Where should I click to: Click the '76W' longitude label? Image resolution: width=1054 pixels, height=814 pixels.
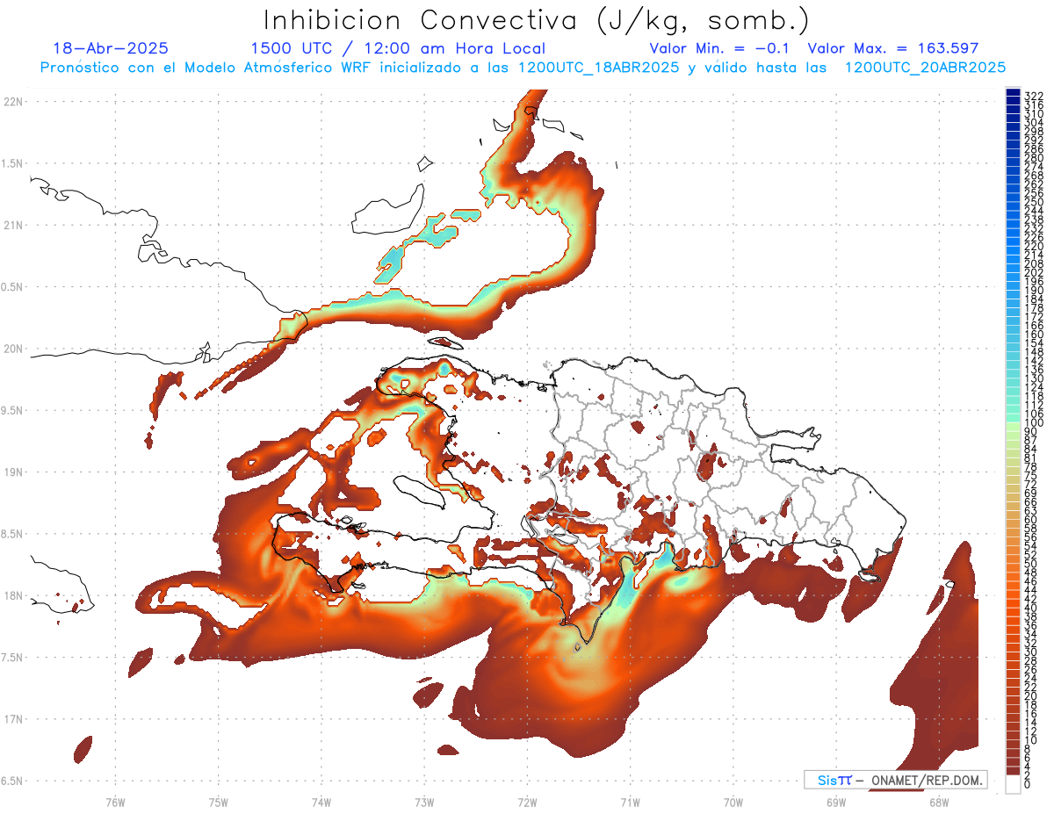tap(115, 802)
